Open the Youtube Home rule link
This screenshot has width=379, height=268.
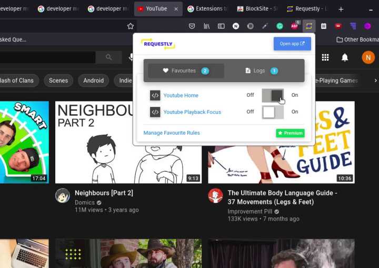pos(181,95)
